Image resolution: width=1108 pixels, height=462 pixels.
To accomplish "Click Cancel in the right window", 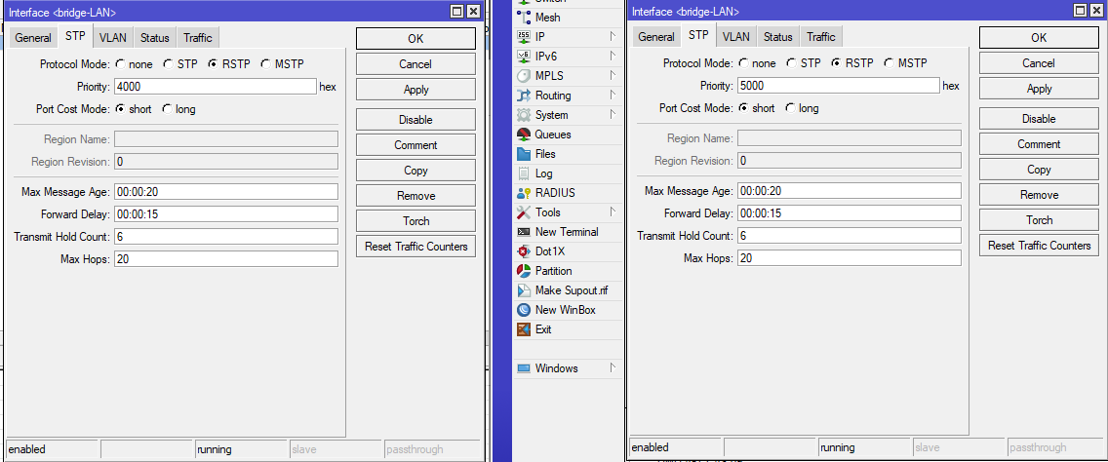I will coord(1039,63).
